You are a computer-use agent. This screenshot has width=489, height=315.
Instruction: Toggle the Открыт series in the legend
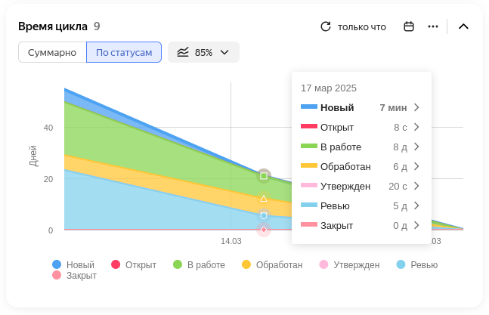(x=134, y=265)
